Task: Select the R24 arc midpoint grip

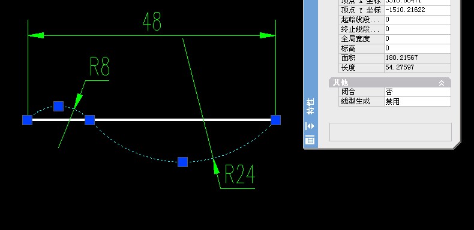Action: (x=182, y=162)
